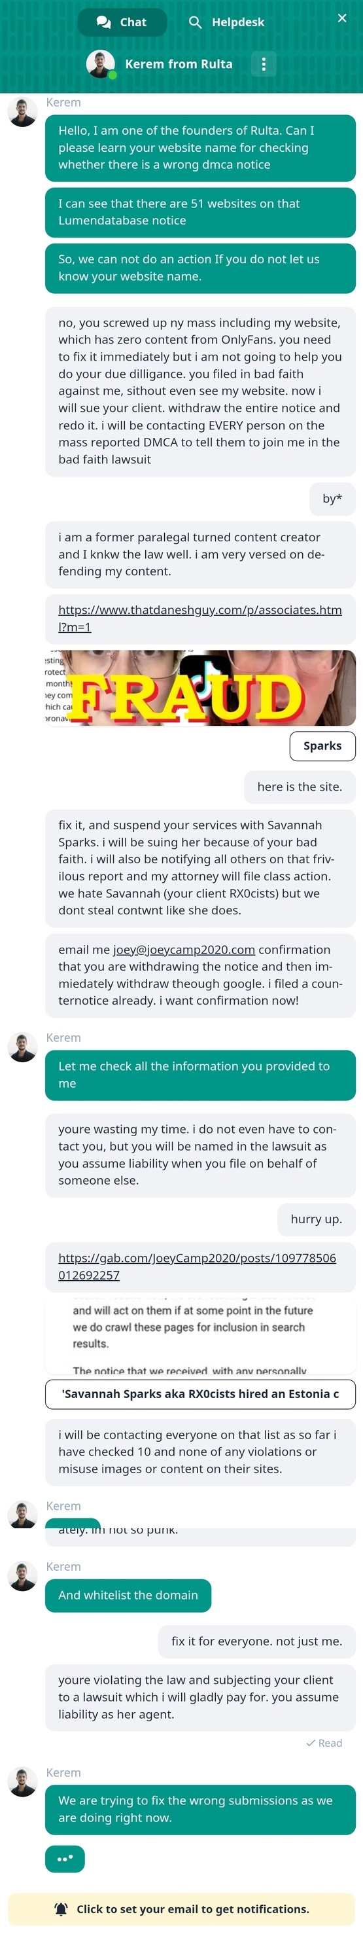Viewport: 363px width, 1934px height.
Task: Open the three-dot options menu
Action: [x=263, y=64]
